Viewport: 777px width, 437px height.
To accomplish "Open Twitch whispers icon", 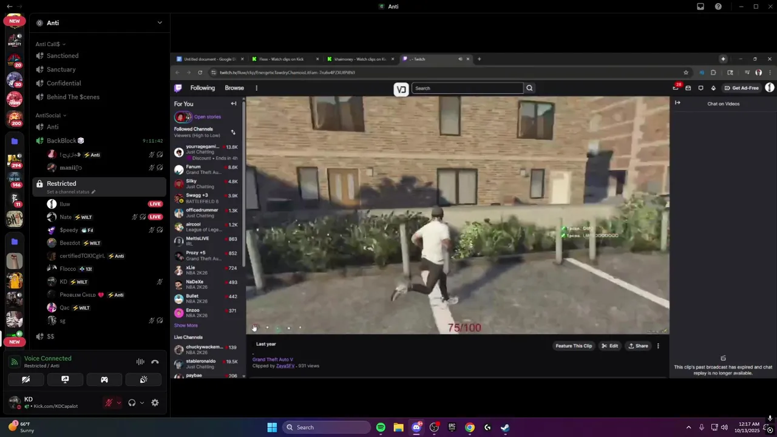I will pos(701,88).
